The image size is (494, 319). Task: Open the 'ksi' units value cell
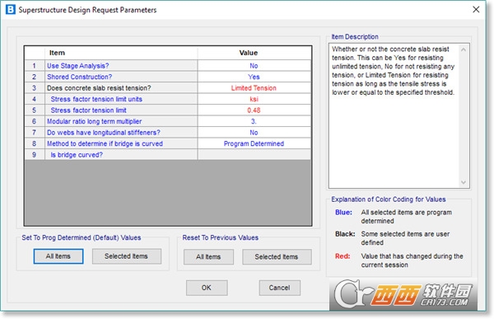(x=254, y=99)
